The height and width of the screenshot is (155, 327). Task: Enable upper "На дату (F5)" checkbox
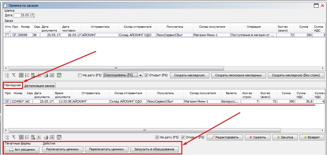click(80, 75)
